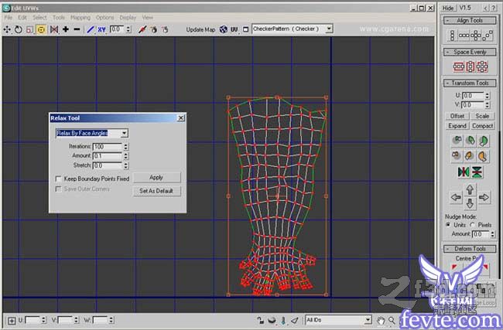The width and height of the screenshot is (503, 330).
Task: Click the Iterations spinner arrows
Action: coord(125,147)
